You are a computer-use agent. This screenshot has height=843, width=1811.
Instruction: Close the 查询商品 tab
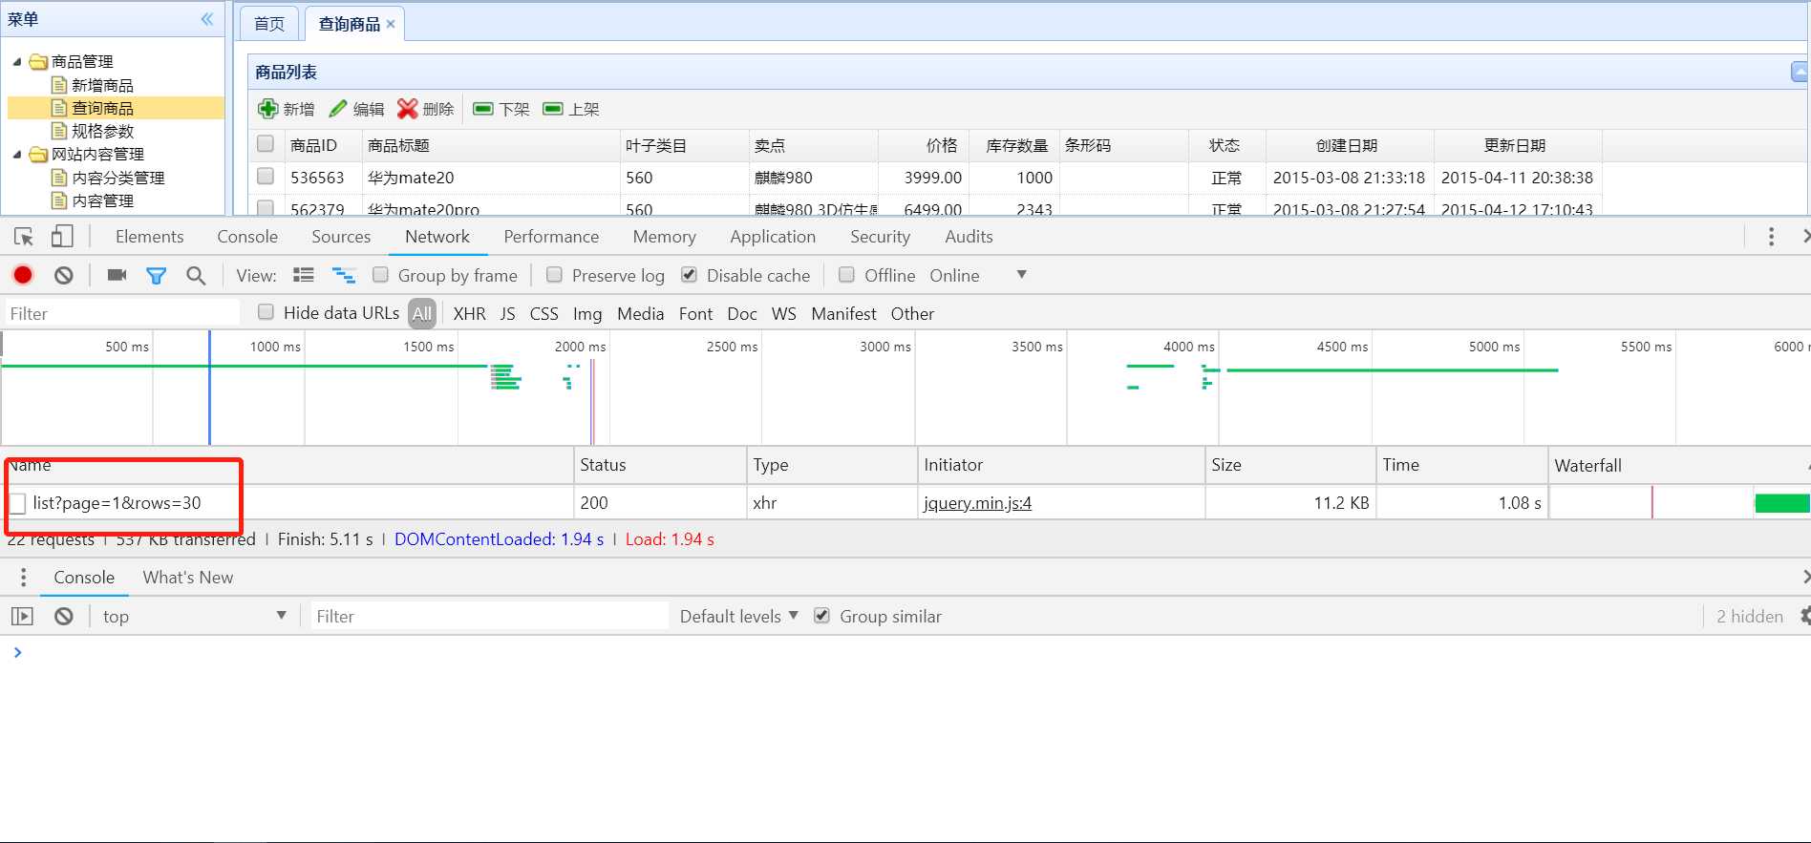coord(391,24)
